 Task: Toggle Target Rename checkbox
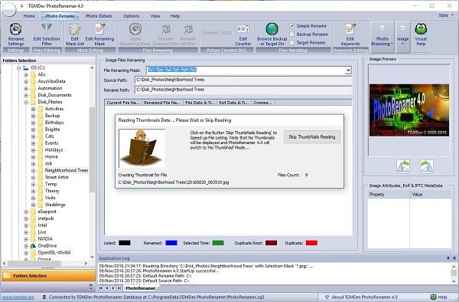(x=292, y=42)
